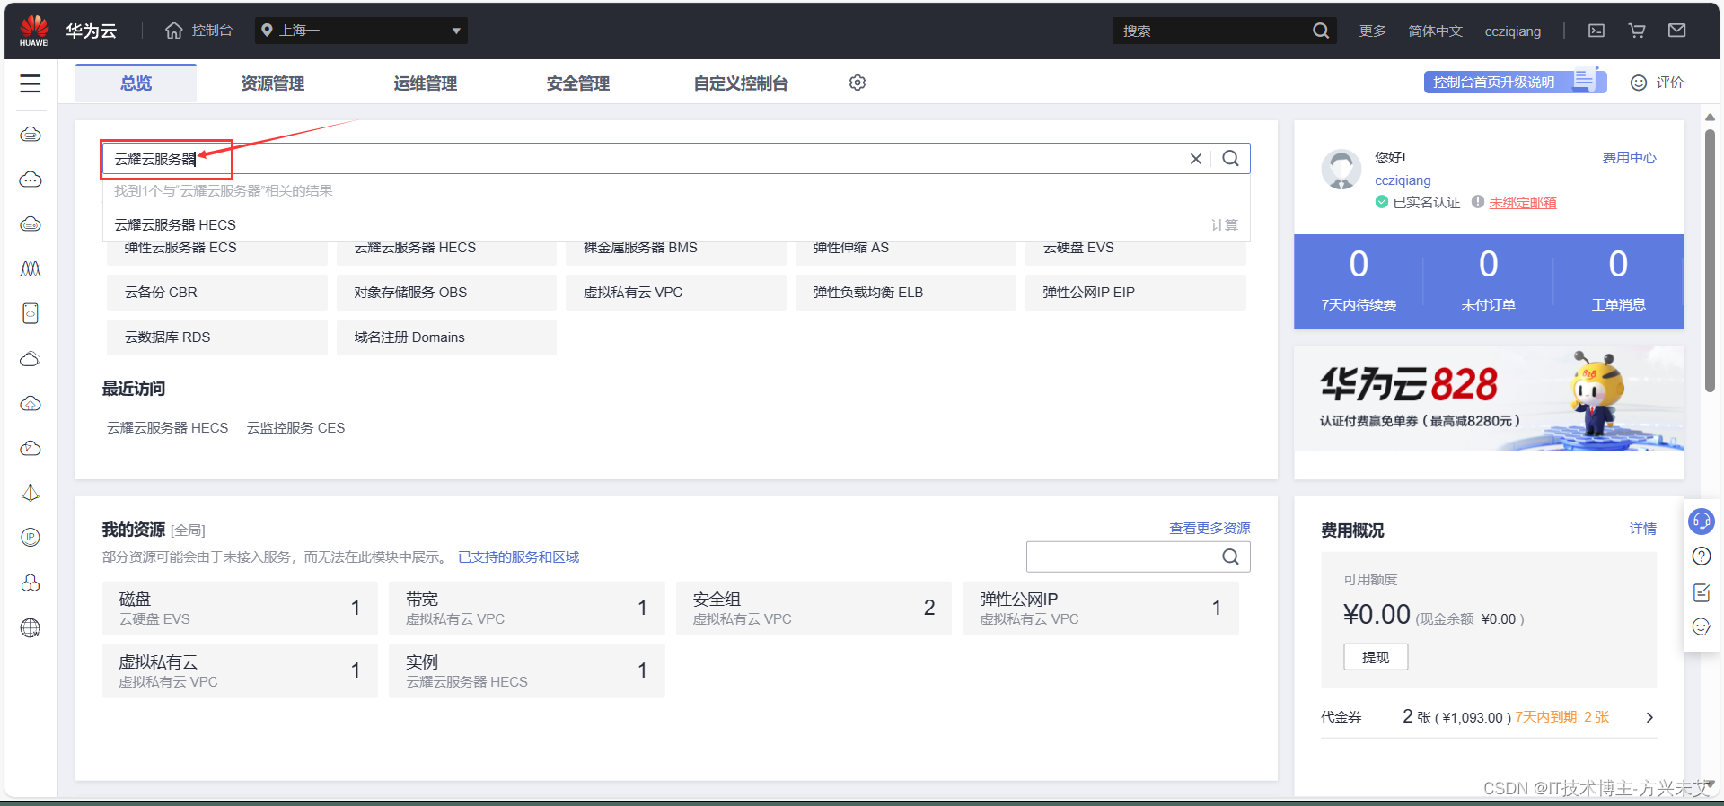Open the hamburger menu in left sidebar
Screen dimensions: 1724x806
(x=31, y=83)
